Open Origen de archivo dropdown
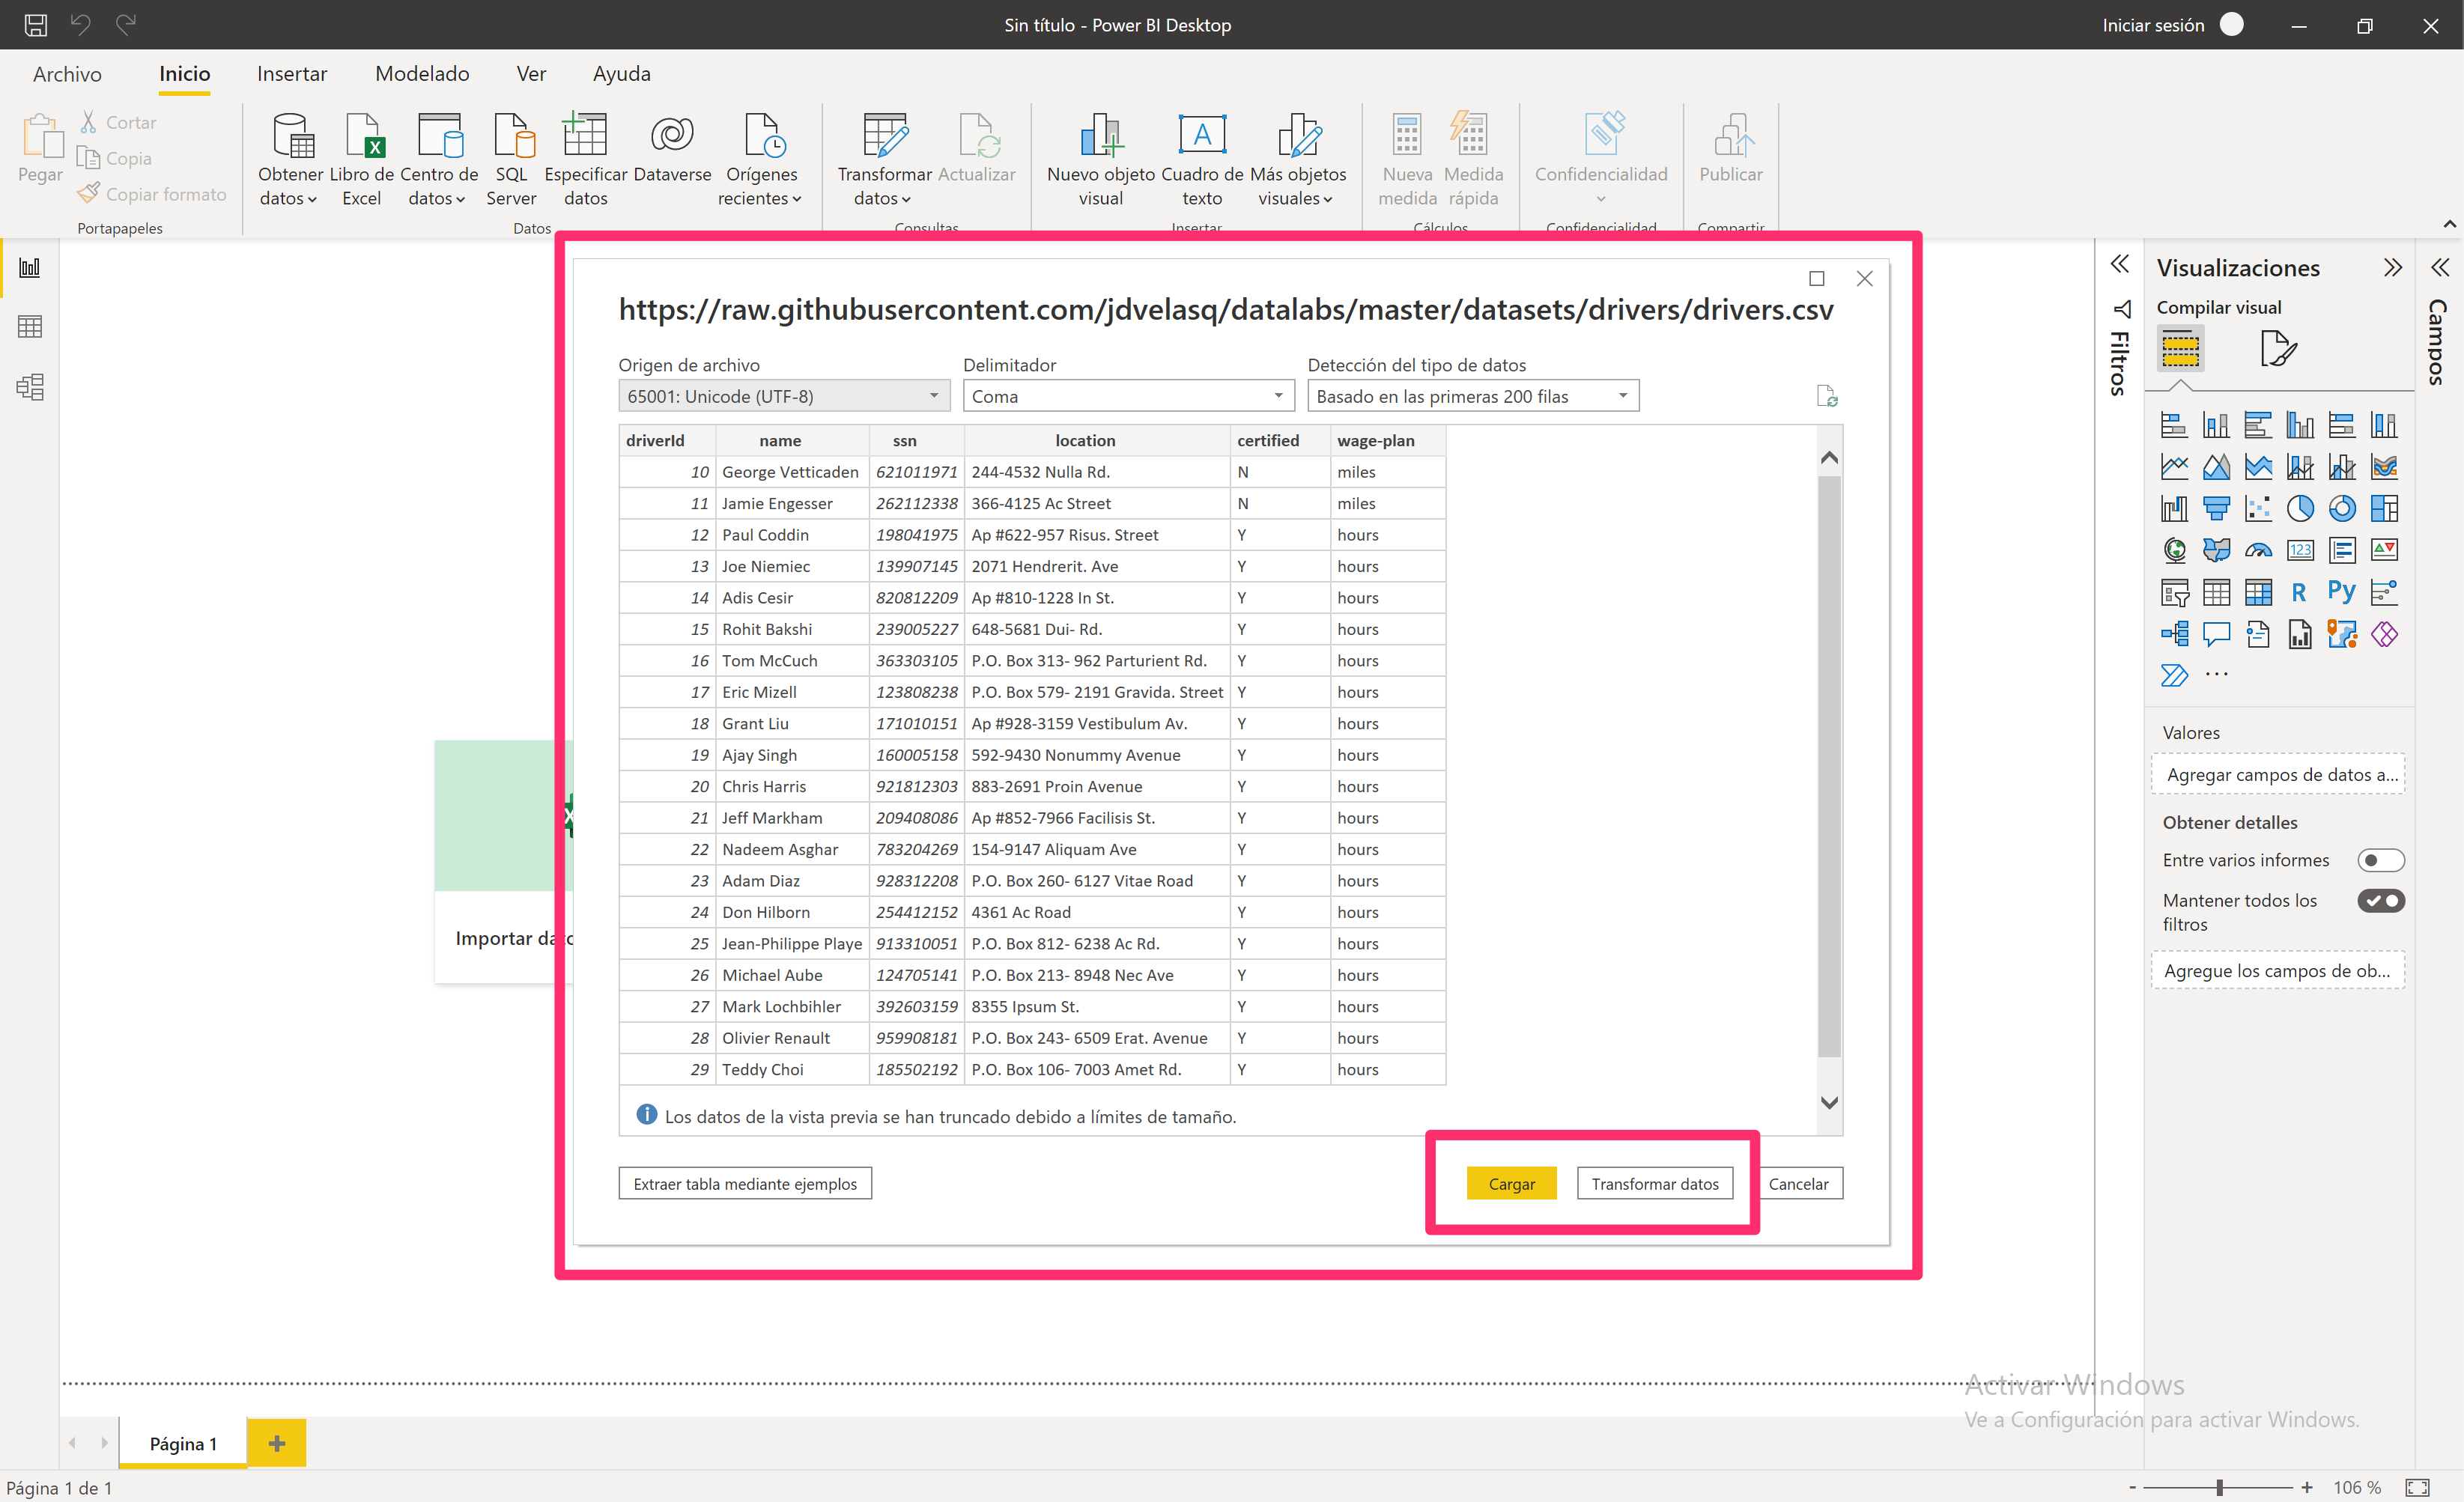This screenshot has height=1502, width=2464. coord(784,397)
